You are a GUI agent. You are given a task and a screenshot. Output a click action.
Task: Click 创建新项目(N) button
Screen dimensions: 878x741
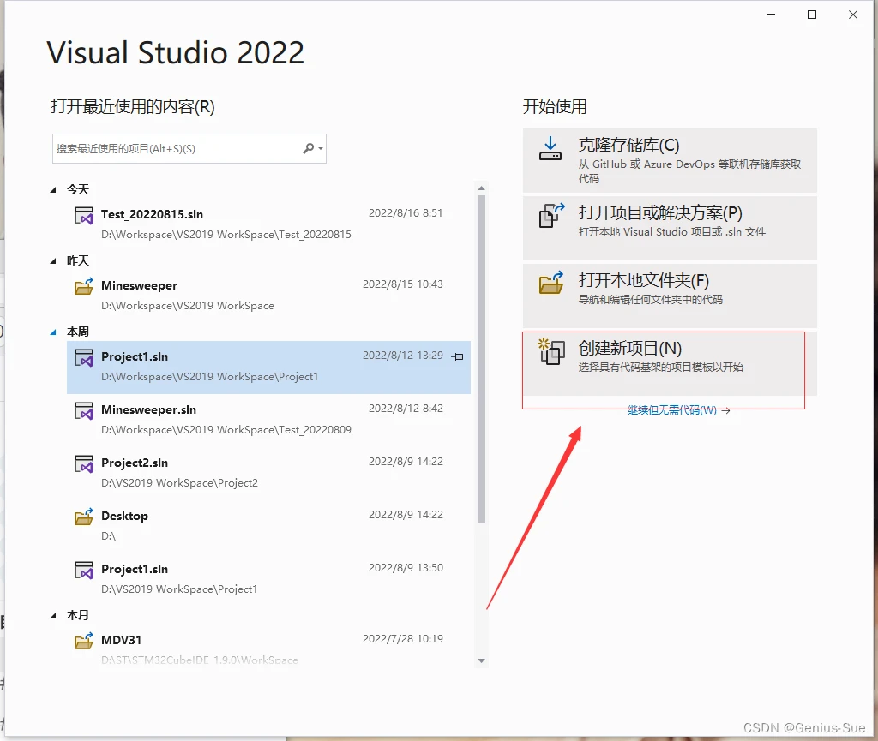click(670, 363)
